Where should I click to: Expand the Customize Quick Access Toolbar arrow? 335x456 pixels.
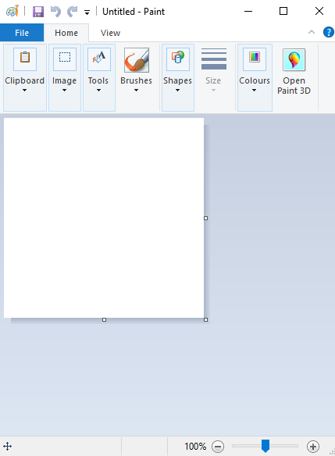pos(87,12)
